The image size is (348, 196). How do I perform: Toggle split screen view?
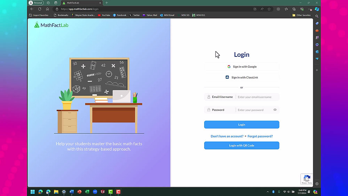278,9
